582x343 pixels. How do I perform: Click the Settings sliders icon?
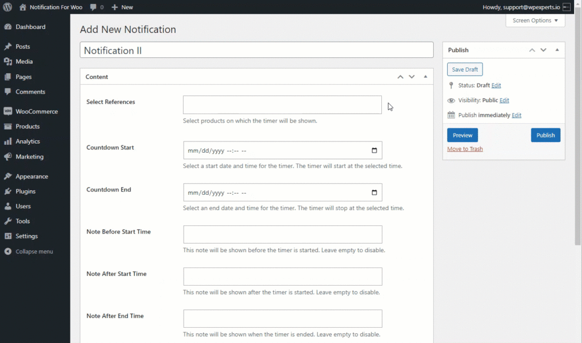(x=8, y=236)
